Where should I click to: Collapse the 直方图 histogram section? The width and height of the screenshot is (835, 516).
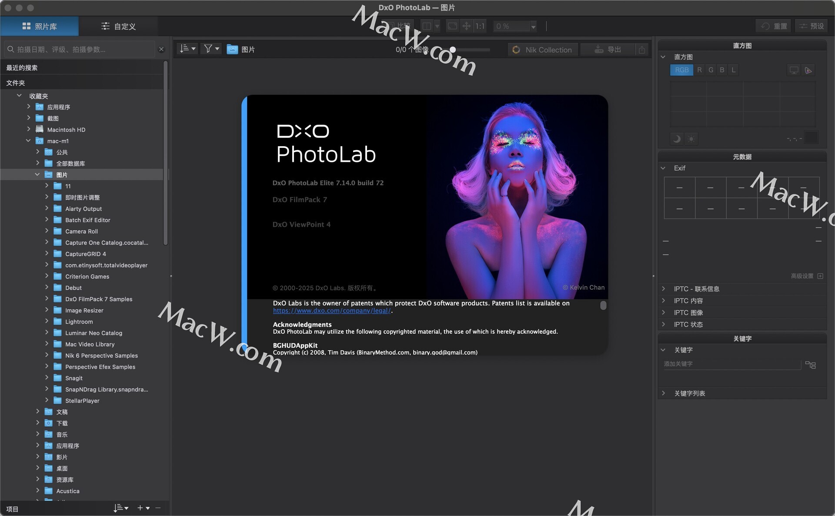point(663,57)
